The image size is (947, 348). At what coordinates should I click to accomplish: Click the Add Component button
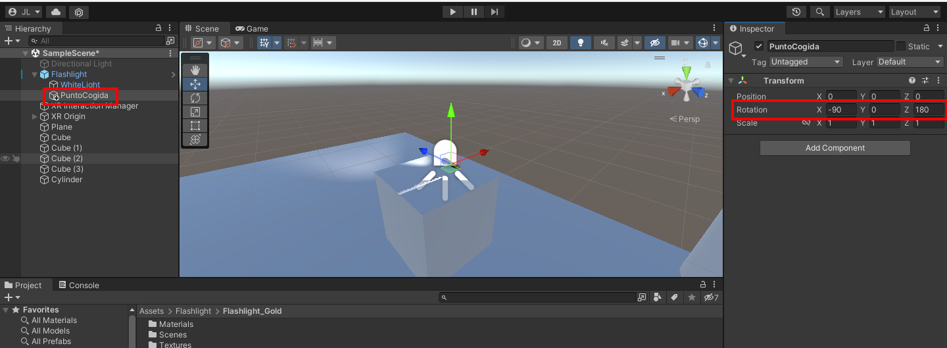835,148
